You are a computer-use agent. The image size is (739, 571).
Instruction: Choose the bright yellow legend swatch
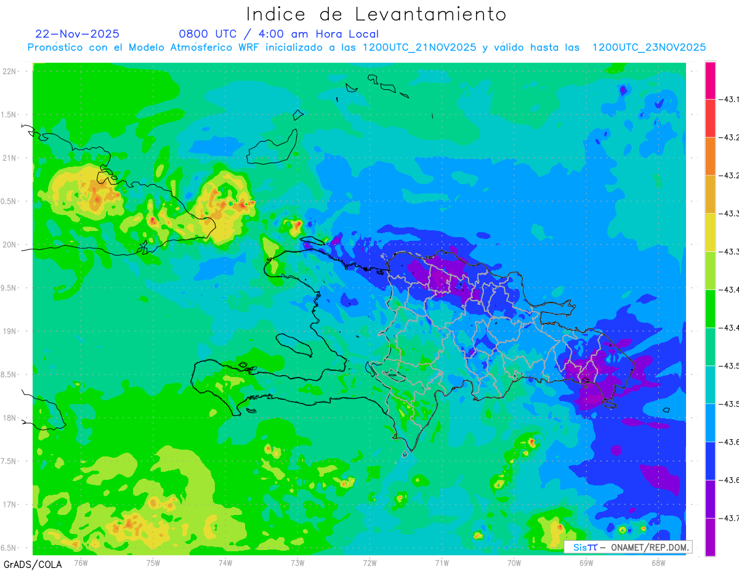(710, 232)
